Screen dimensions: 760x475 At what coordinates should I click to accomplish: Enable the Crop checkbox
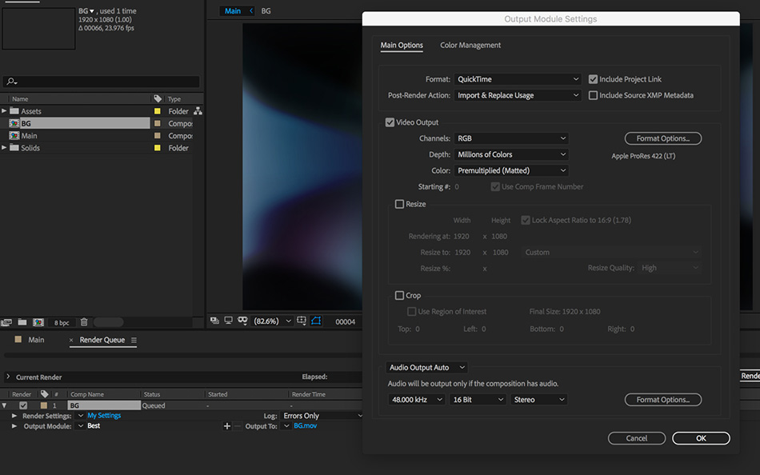(400, 295)
